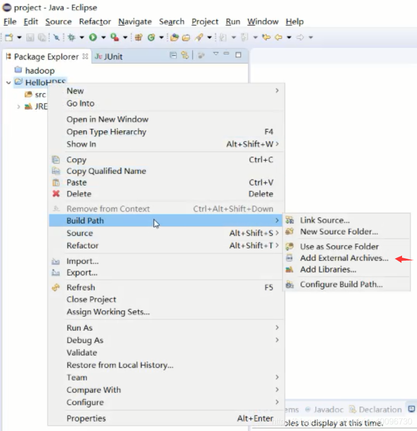
Task: Open the Search dropdown arrow
Action: (x=209, y=37)
